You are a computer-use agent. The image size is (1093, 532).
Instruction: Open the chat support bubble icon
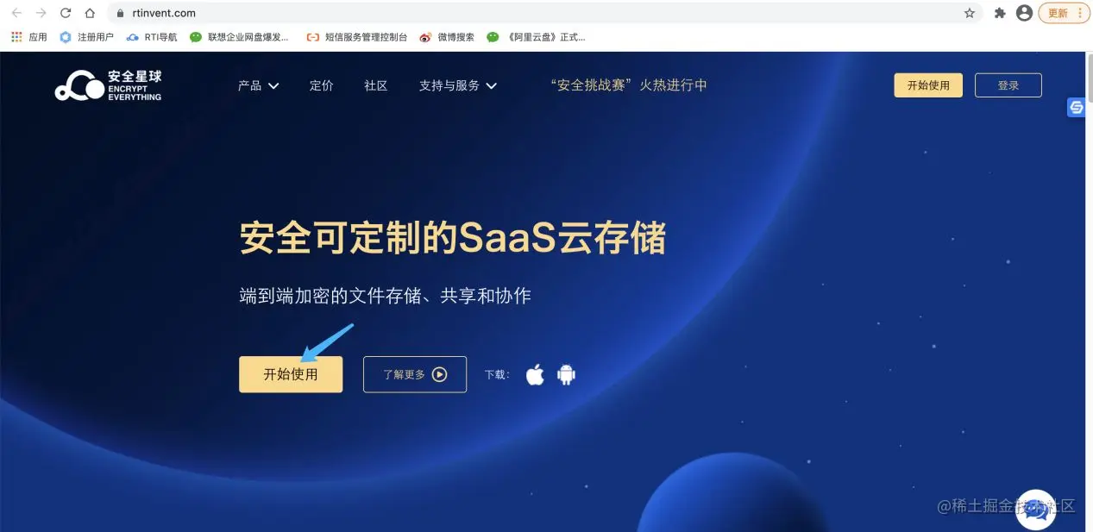tap(1036, 510)
